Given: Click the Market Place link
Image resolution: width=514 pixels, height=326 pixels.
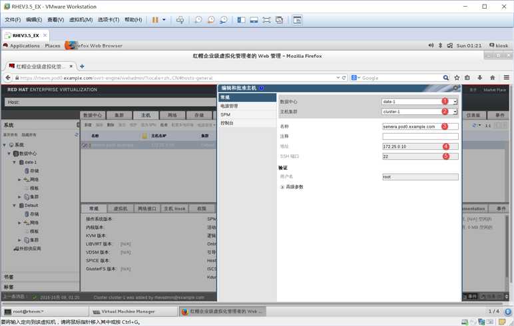Looking at the screenshot, I should pyautogui.click(x=495, y=89).
